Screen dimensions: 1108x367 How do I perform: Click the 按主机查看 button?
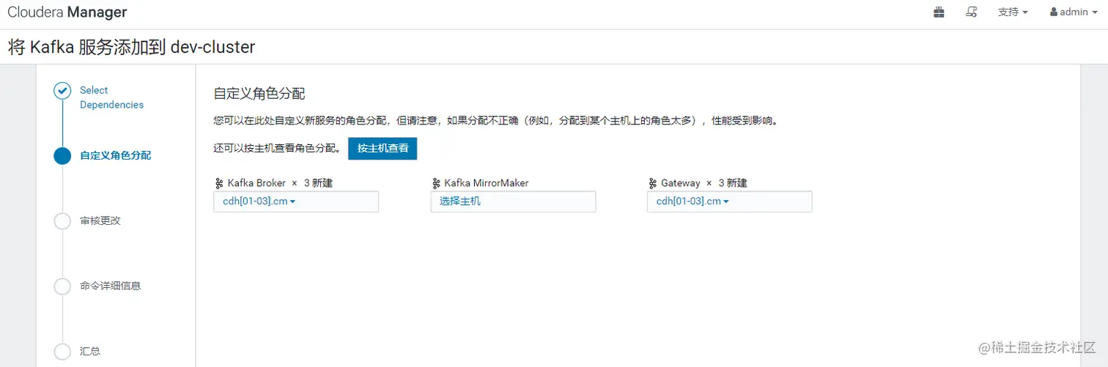point(383,148)
